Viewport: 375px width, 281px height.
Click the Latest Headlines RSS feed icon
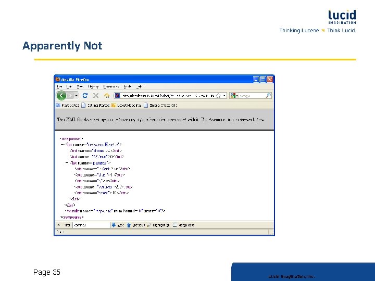(114, 105)
